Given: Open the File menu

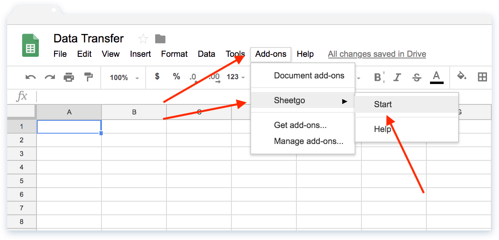Looking at the screenshot, I should pos(60,54).
